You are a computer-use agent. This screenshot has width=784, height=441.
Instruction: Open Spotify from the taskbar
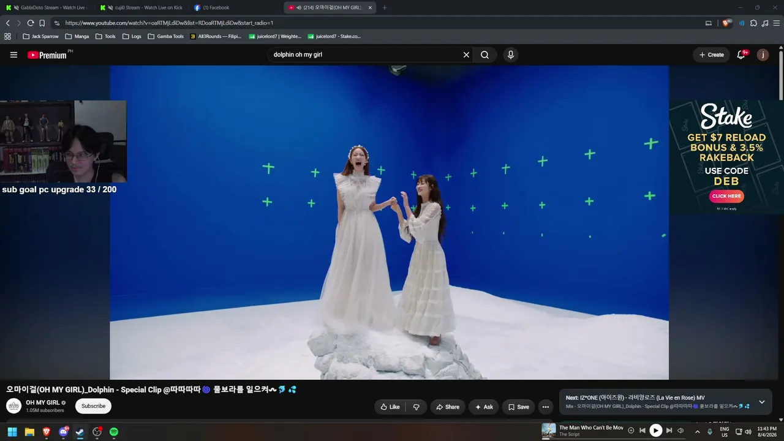[114, 432]
